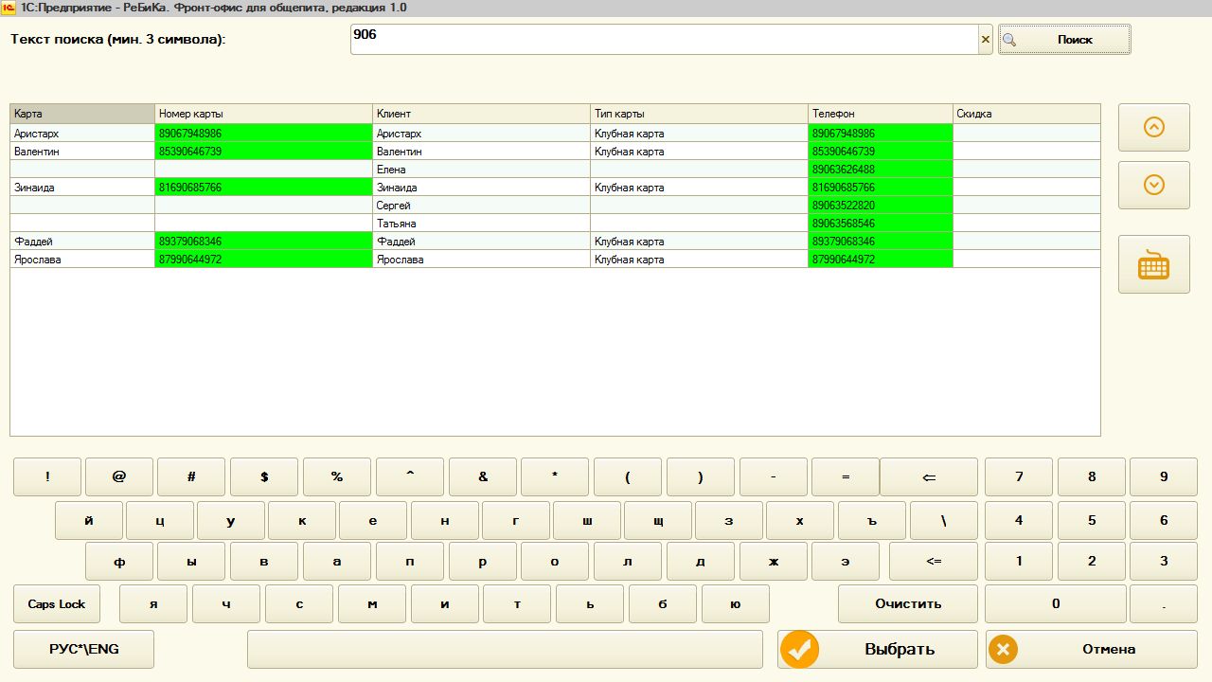The image size is (1212, 682).
Task: Clear the search field with the x icon
Action: 985,39
